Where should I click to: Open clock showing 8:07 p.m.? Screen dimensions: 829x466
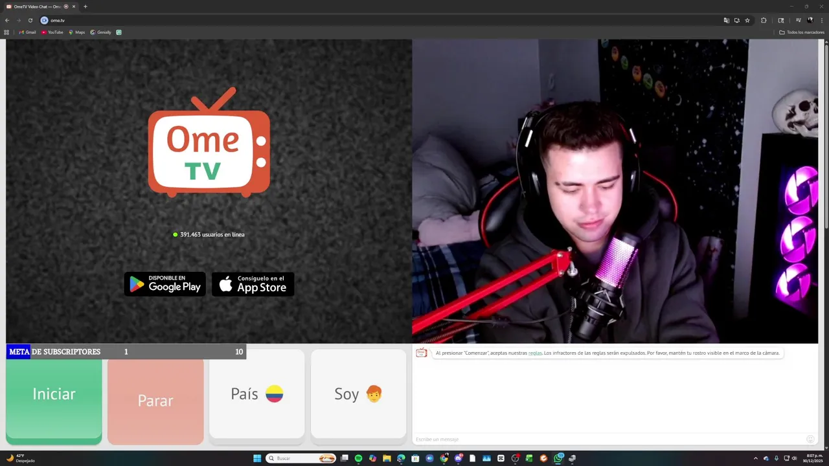click(x=812, y=458)
